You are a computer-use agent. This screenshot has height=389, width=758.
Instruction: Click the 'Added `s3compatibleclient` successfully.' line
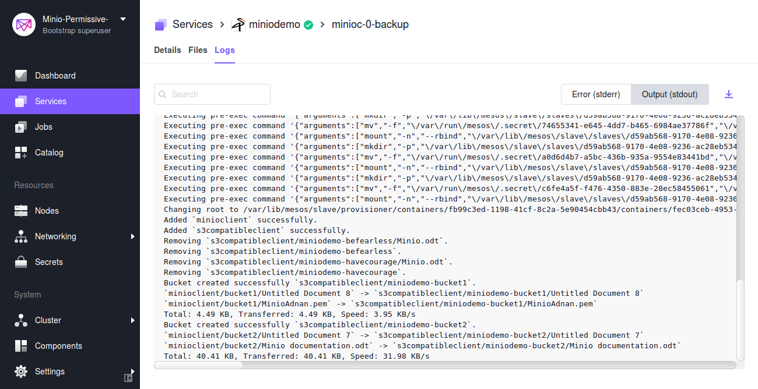point(257,231)
